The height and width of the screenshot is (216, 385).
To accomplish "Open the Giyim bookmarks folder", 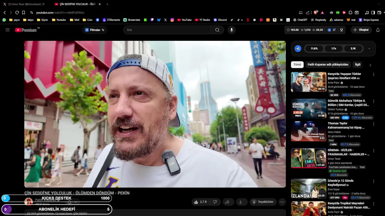I will [x=42, y=20].
